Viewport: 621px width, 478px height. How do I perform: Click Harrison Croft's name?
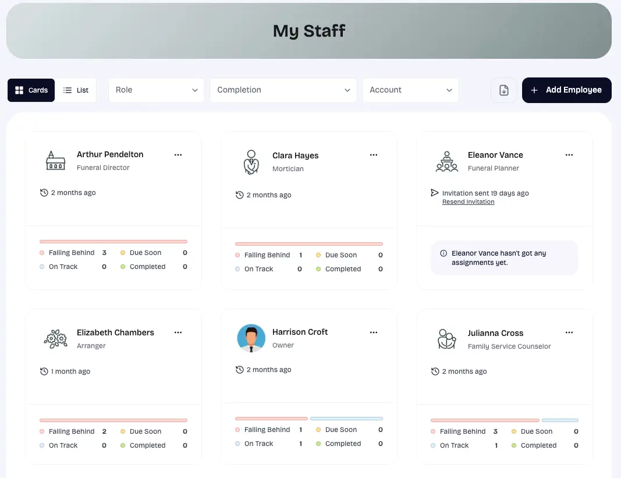coord(300,332)
